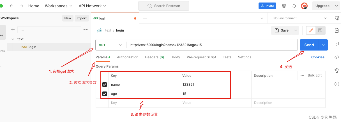Click the empty Description field in last row
Screen dimensions: 341x122
click(289, 103)
